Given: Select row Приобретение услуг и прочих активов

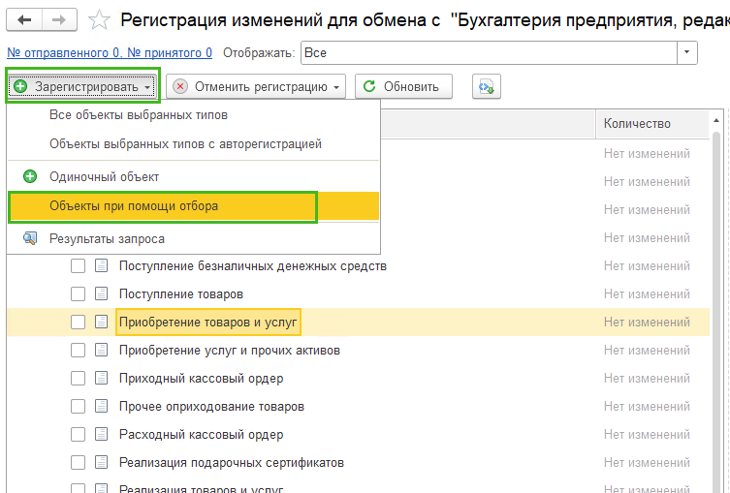Looking at the screenshot, I should [359, 351].
